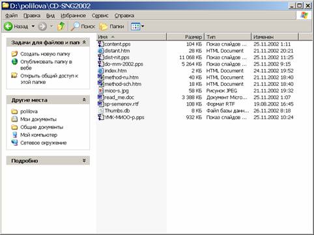Click 'Опубликовать папку в вебе' link
This screenshot has width=314, height=235.
point(46,65)
